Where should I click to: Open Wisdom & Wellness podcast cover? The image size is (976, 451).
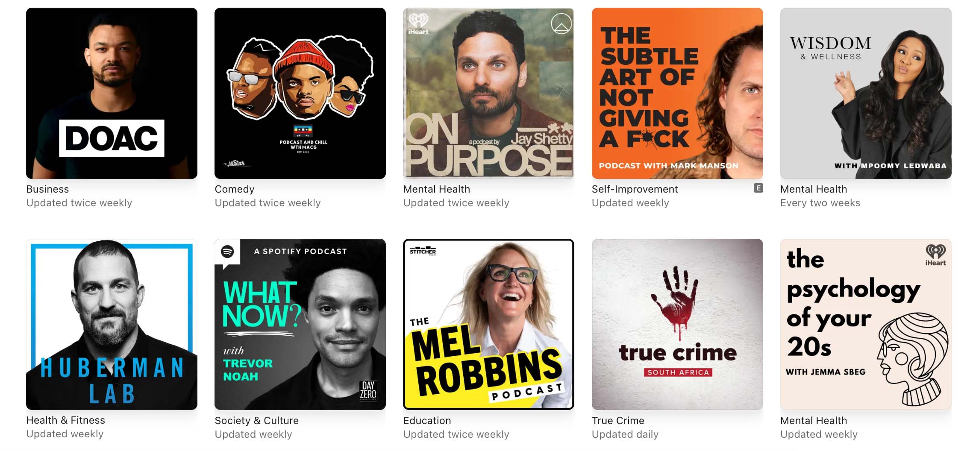coord(866,93)
